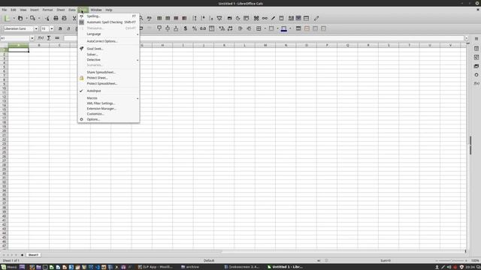Open the Insert menu

tap(35, 10)
